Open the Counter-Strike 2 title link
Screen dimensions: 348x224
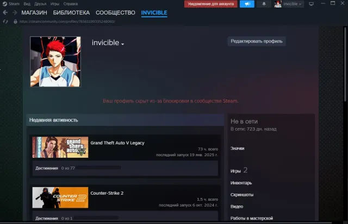(x=107, y=193)
